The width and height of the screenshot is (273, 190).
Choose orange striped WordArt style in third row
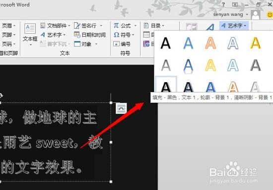[x=233, y=87]
